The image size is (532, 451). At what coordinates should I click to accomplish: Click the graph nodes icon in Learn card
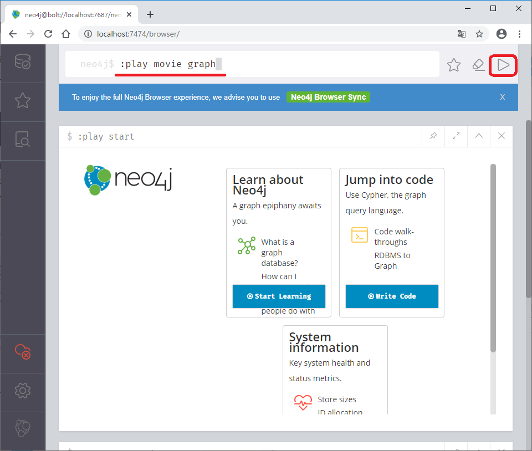[x=247, y=245]
